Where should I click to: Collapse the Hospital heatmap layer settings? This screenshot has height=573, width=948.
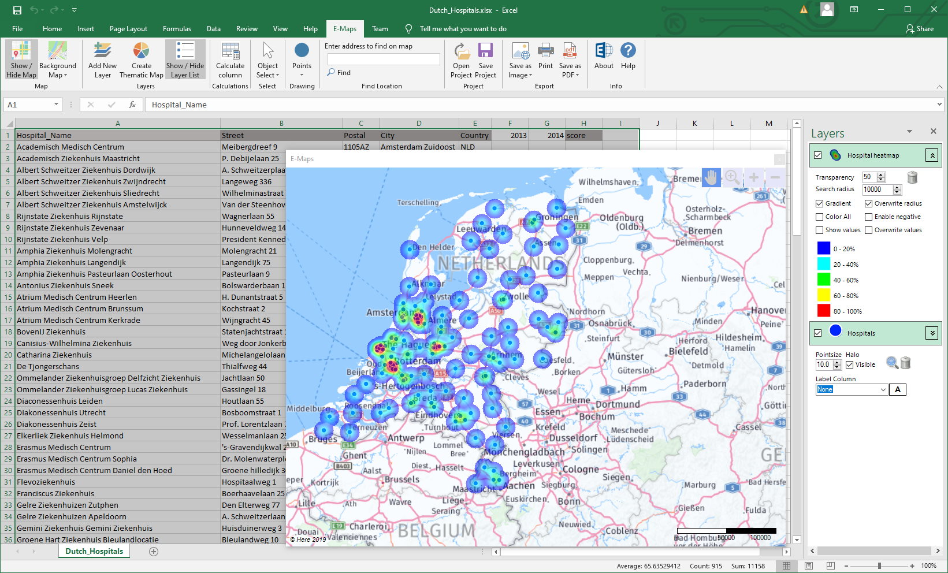coord(932,155)
